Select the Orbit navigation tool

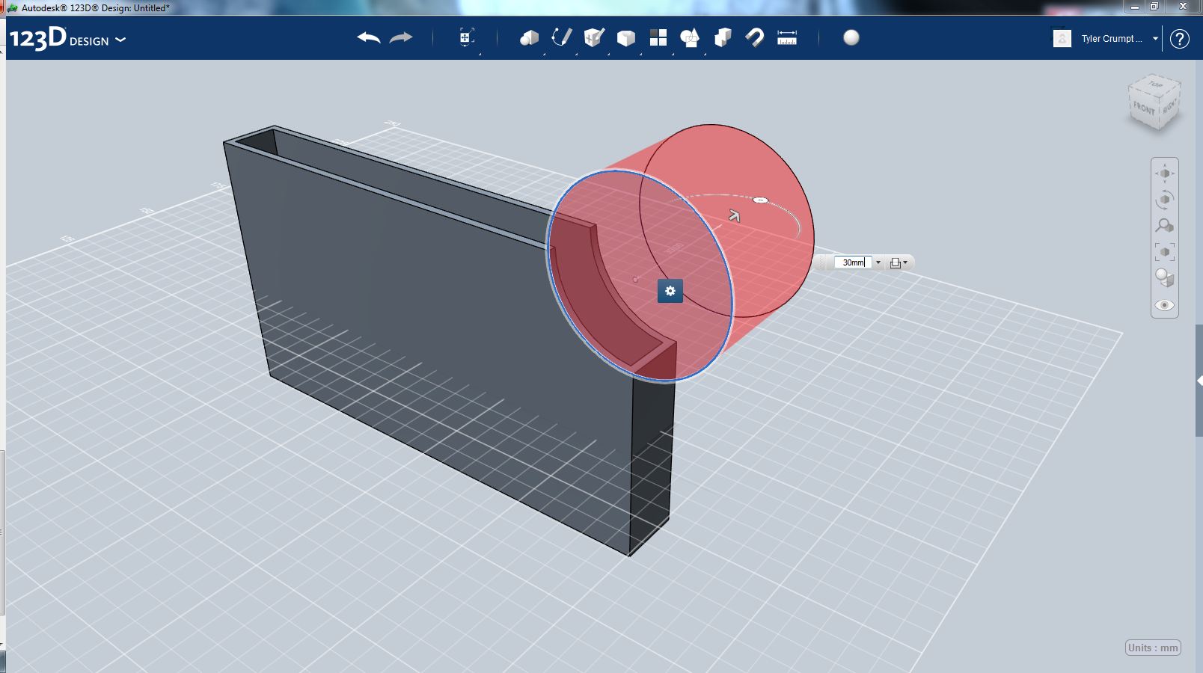[1165, 200]
